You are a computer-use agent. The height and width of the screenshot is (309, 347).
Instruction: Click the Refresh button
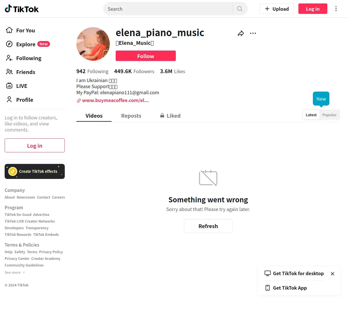tap(208, 226)
